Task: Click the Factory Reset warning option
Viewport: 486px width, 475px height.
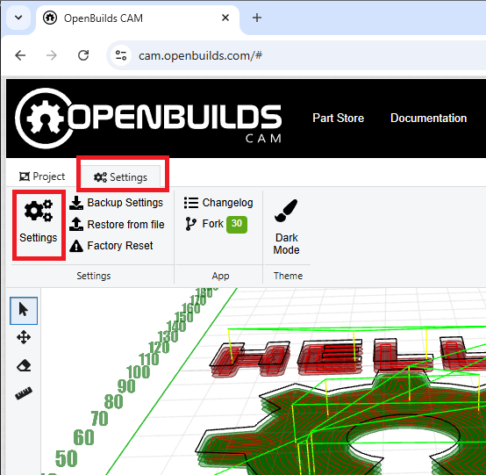Action: point(111,246)
